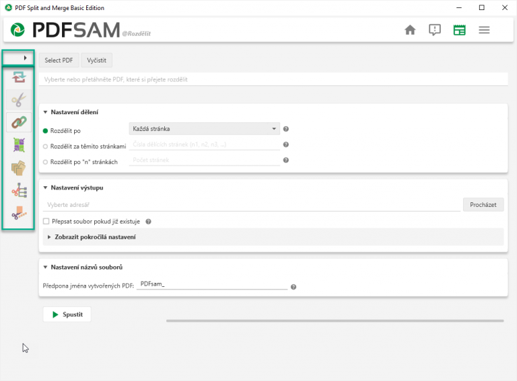Select the Rozdělit po radio button
Screen dimensions: 517x381
pyautogui.click(x=46, y=131)
